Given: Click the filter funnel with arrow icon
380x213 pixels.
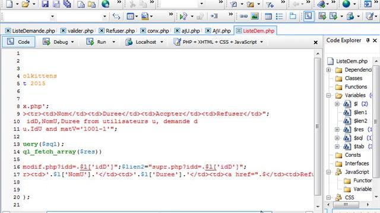Looking at the screenshot, I should 270,4.
